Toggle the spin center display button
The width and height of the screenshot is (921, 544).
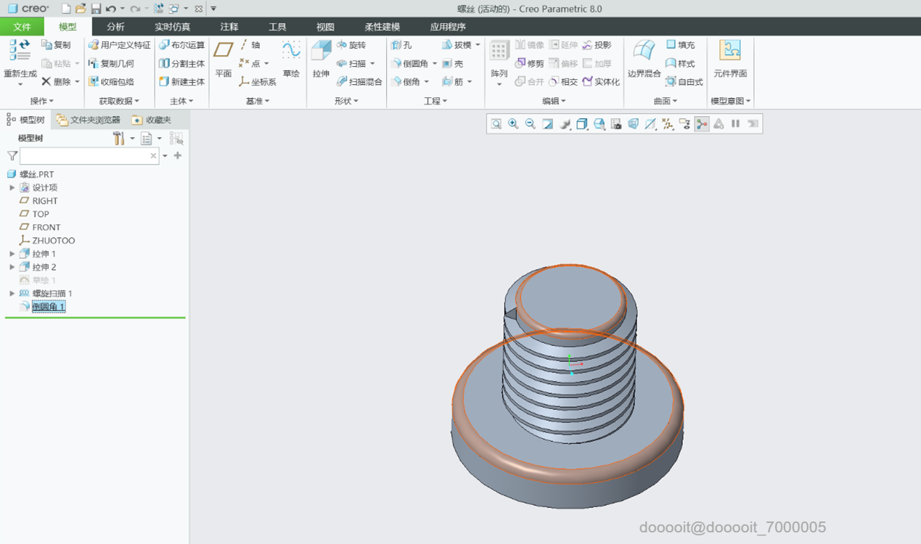click(x=701, y=124)
